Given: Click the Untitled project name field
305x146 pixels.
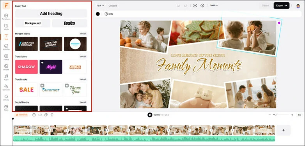Looking at the screenshot, I should tap(113, 5).
